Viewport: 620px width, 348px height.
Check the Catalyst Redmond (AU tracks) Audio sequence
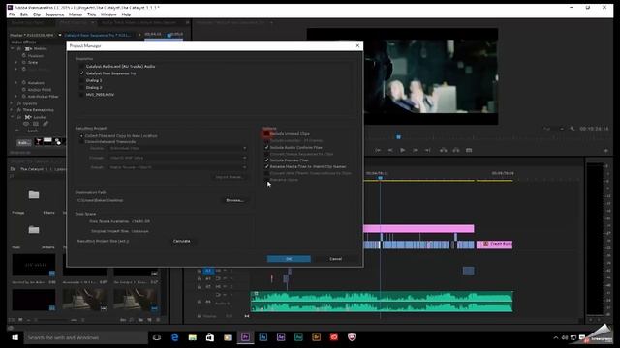pyautogui.click(x=81, y=67)
